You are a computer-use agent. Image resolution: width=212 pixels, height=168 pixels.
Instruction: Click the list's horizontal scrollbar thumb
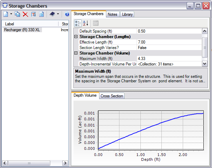click(29, 163)
